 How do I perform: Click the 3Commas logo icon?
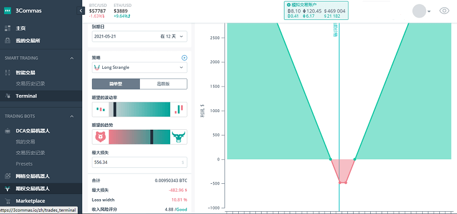pos(7,11)
